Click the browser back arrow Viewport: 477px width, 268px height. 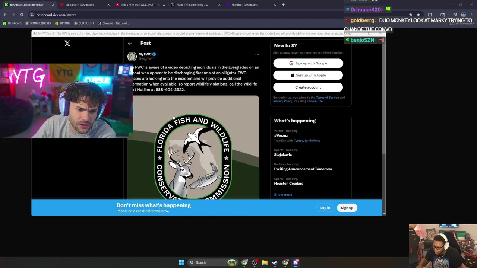[x=5, y=15]
